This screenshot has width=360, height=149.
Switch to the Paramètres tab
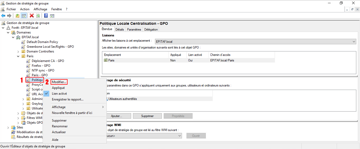coord(134,30)
